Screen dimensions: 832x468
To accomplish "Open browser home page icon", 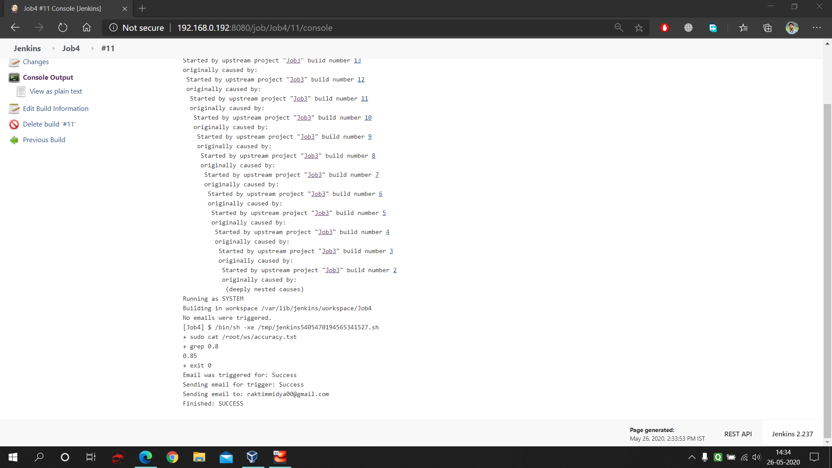I will click(87, 28).
